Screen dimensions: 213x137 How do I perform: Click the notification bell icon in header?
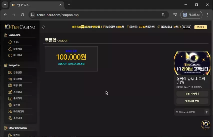[x=43, y=27]
